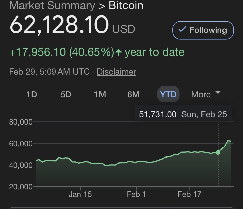
Task: Select the green Feb 25 data point
Action: pos(218,152)
